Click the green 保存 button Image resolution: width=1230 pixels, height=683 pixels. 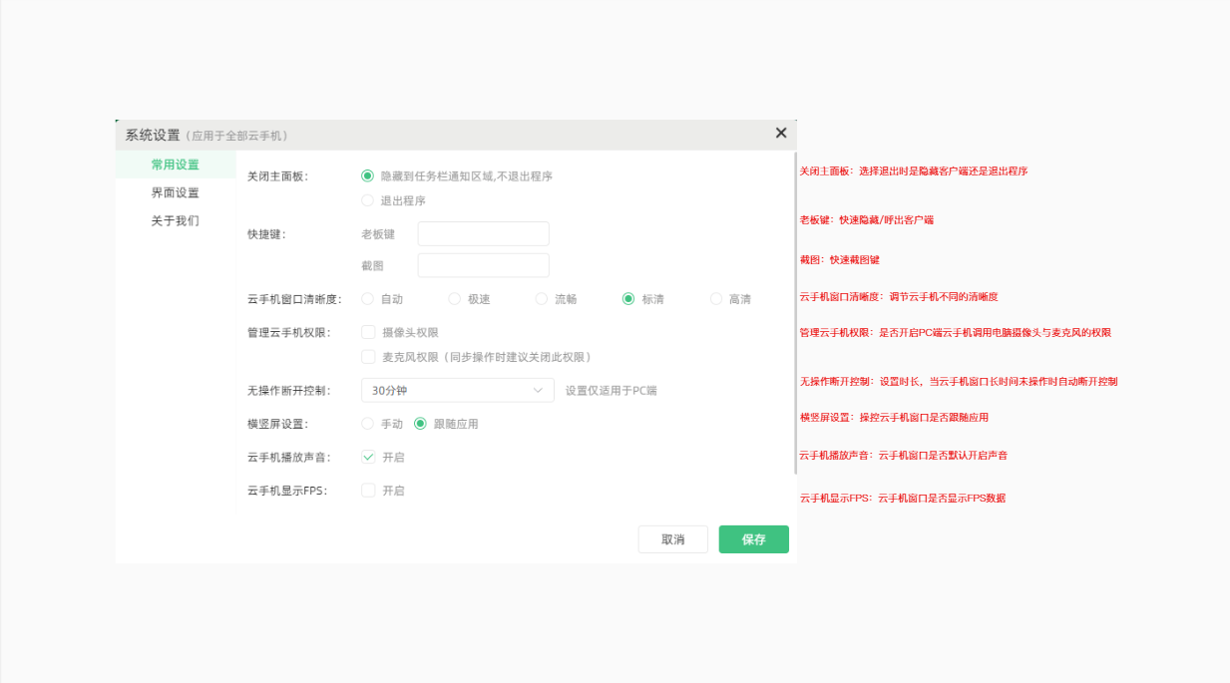(x=754, y=539)
